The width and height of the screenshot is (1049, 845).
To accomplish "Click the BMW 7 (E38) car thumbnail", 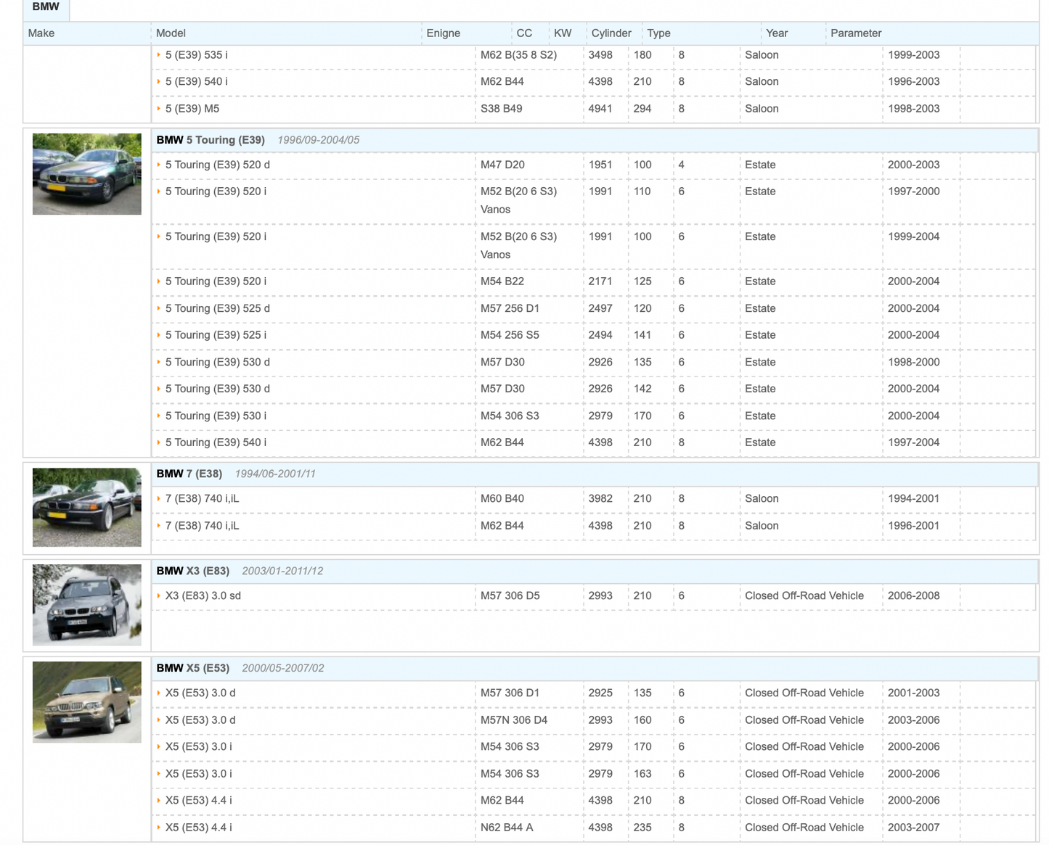I will [87, 507].
